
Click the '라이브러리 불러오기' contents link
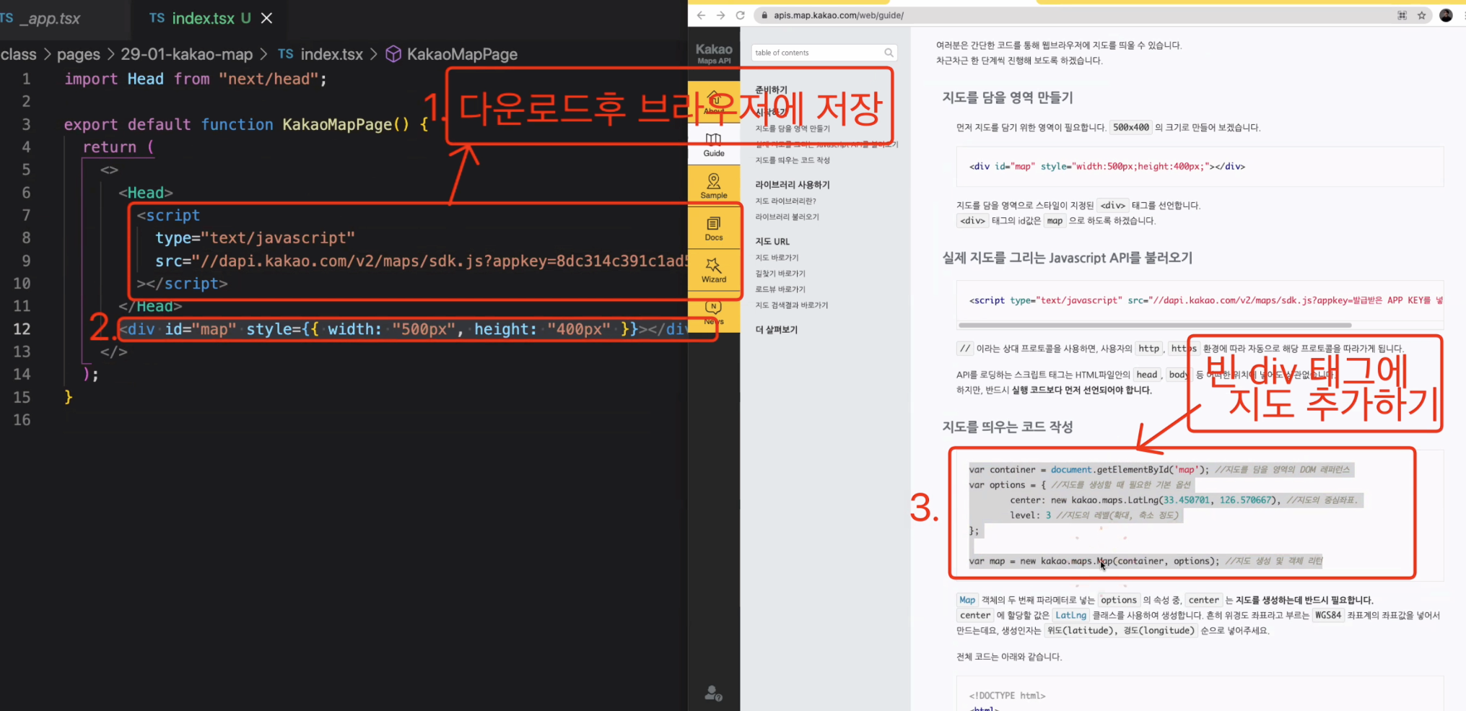(x=787, y=217)
